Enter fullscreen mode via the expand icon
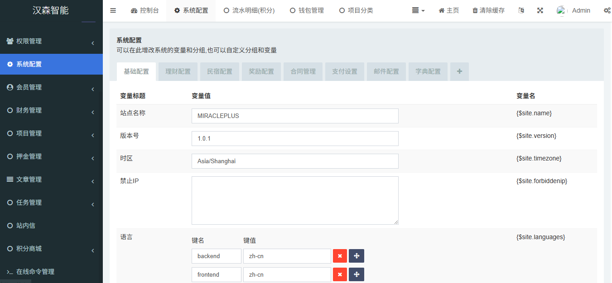The width and height of the screenshot is (612, 283). tap(540, 10)
